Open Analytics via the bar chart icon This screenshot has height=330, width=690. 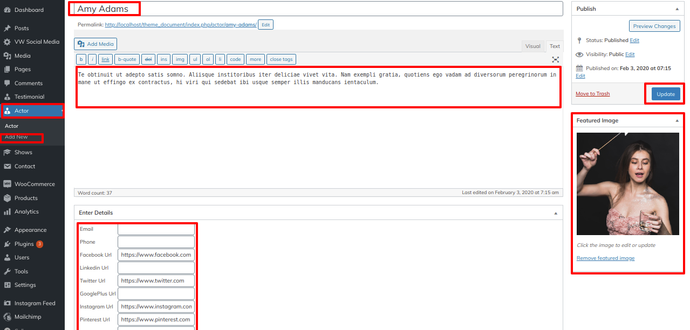pyautogui.click(x=7, y=211)
